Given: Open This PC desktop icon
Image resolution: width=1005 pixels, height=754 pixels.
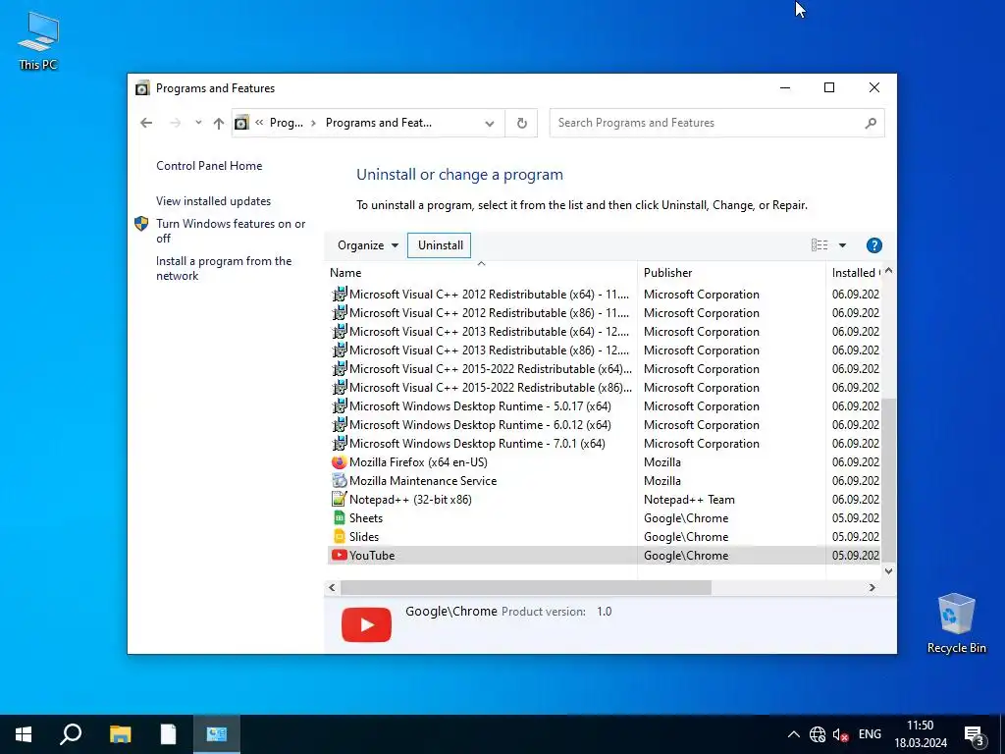Looking at the screenshot, I should tap(38, 40).
